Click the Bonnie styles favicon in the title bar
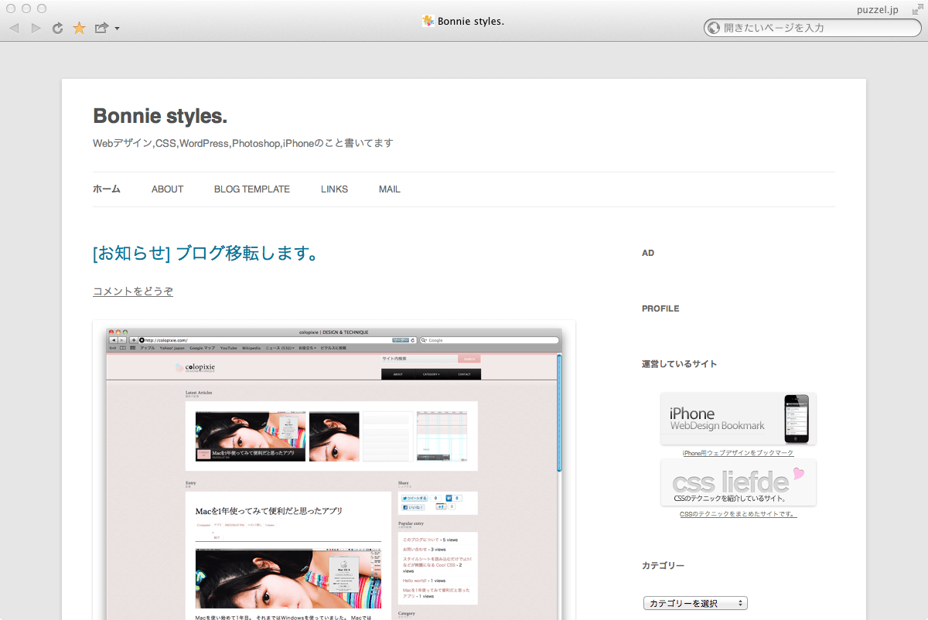 [x=428, y=21]
